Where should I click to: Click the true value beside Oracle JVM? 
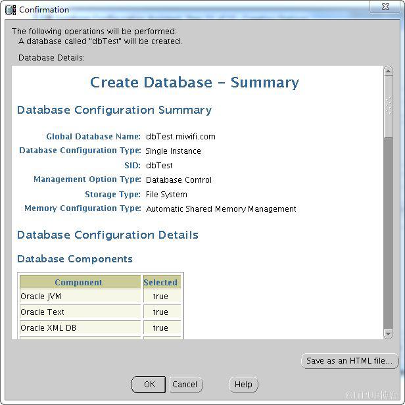click(160, 297)
